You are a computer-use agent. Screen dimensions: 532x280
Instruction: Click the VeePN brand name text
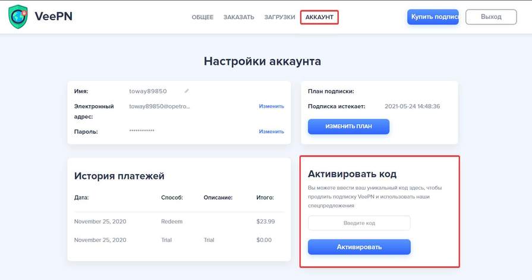click(x=53, y=16)
